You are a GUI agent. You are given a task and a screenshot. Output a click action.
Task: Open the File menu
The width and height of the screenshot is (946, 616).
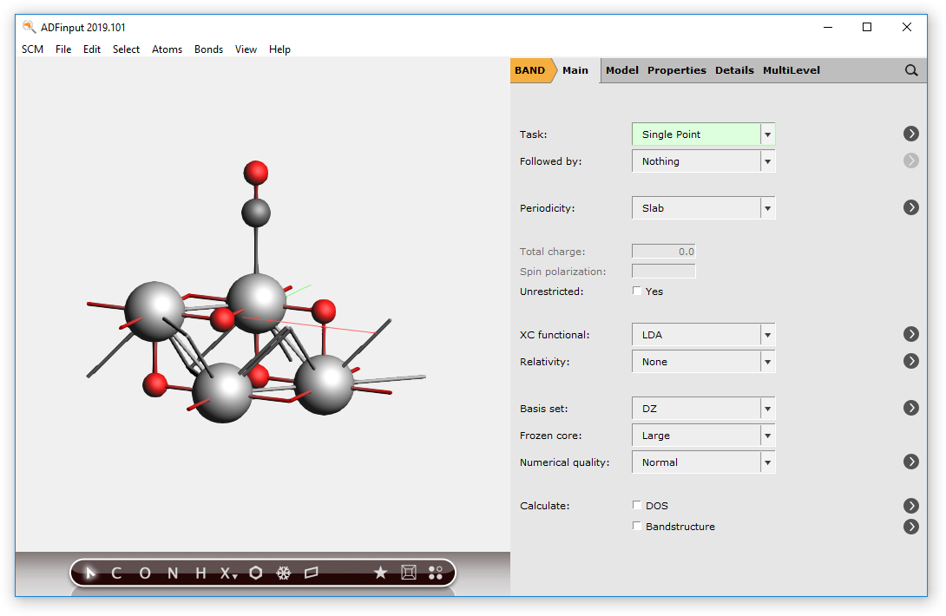coord(63,49)
